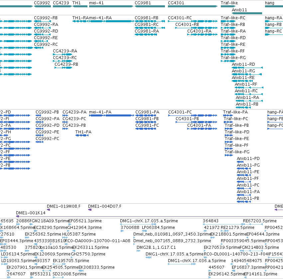Select BAC end DME1-004D07.F
The width and height of the screenshot is (283, 279).
[105, 206]
